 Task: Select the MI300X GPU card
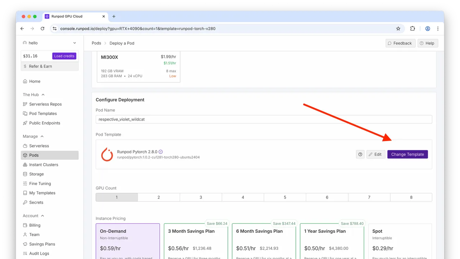click(139, 67)
